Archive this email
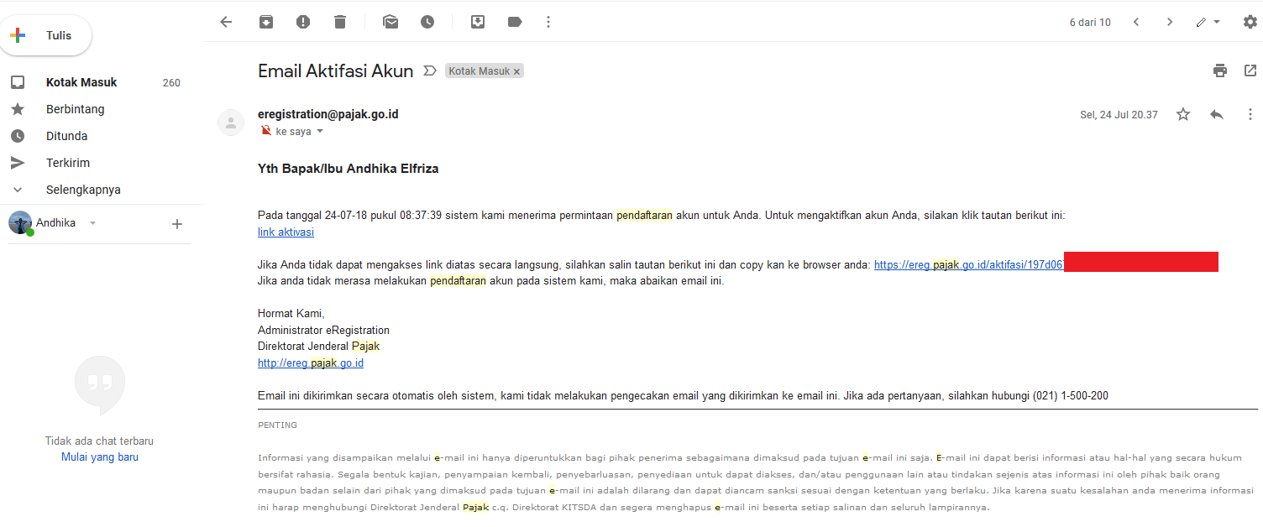 tap(266, 22)
